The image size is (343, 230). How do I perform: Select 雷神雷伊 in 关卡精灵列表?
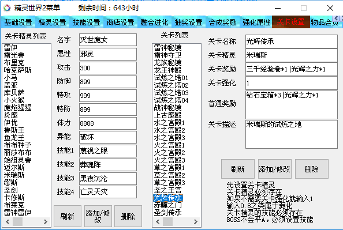17,212
